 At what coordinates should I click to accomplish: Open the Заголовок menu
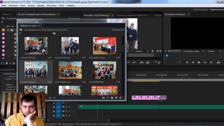point(51,6)
